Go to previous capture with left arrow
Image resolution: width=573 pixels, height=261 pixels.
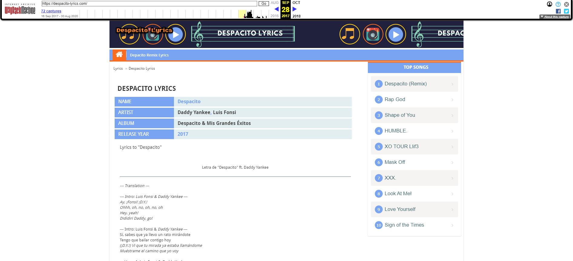(277, 9)
